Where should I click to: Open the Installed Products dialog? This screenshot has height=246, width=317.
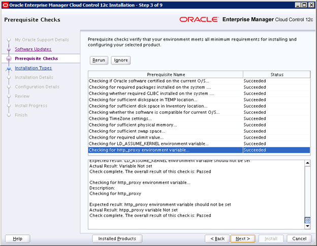117,239
